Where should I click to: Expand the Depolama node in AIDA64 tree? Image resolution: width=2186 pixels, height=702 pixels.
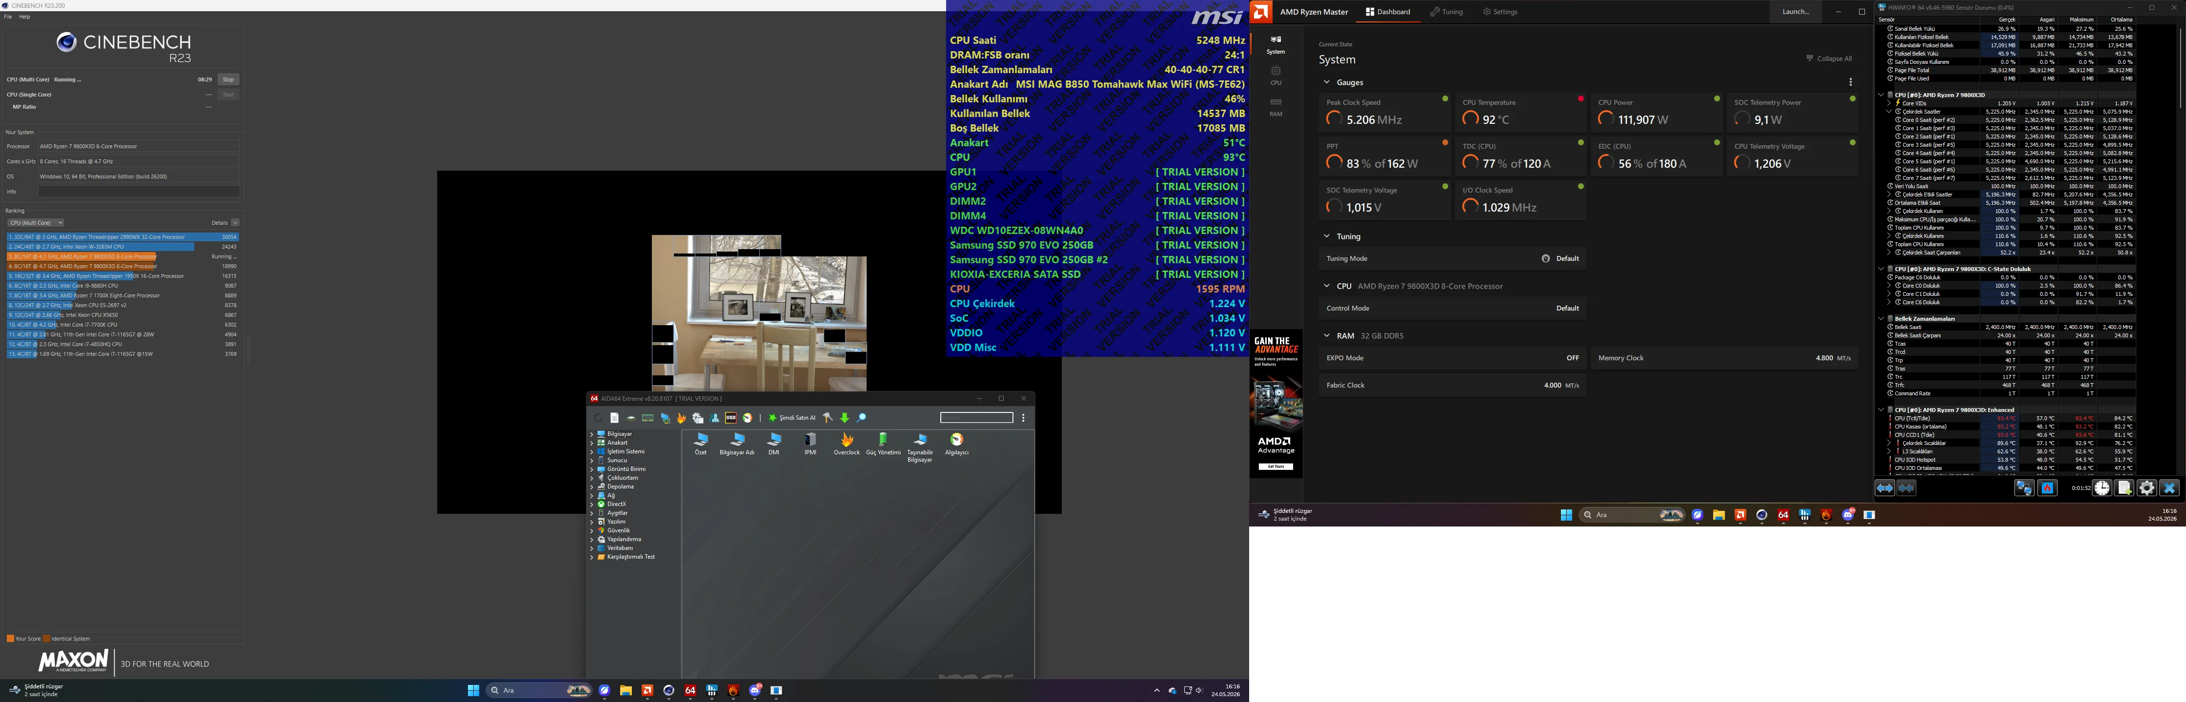[x=591, y=487]
